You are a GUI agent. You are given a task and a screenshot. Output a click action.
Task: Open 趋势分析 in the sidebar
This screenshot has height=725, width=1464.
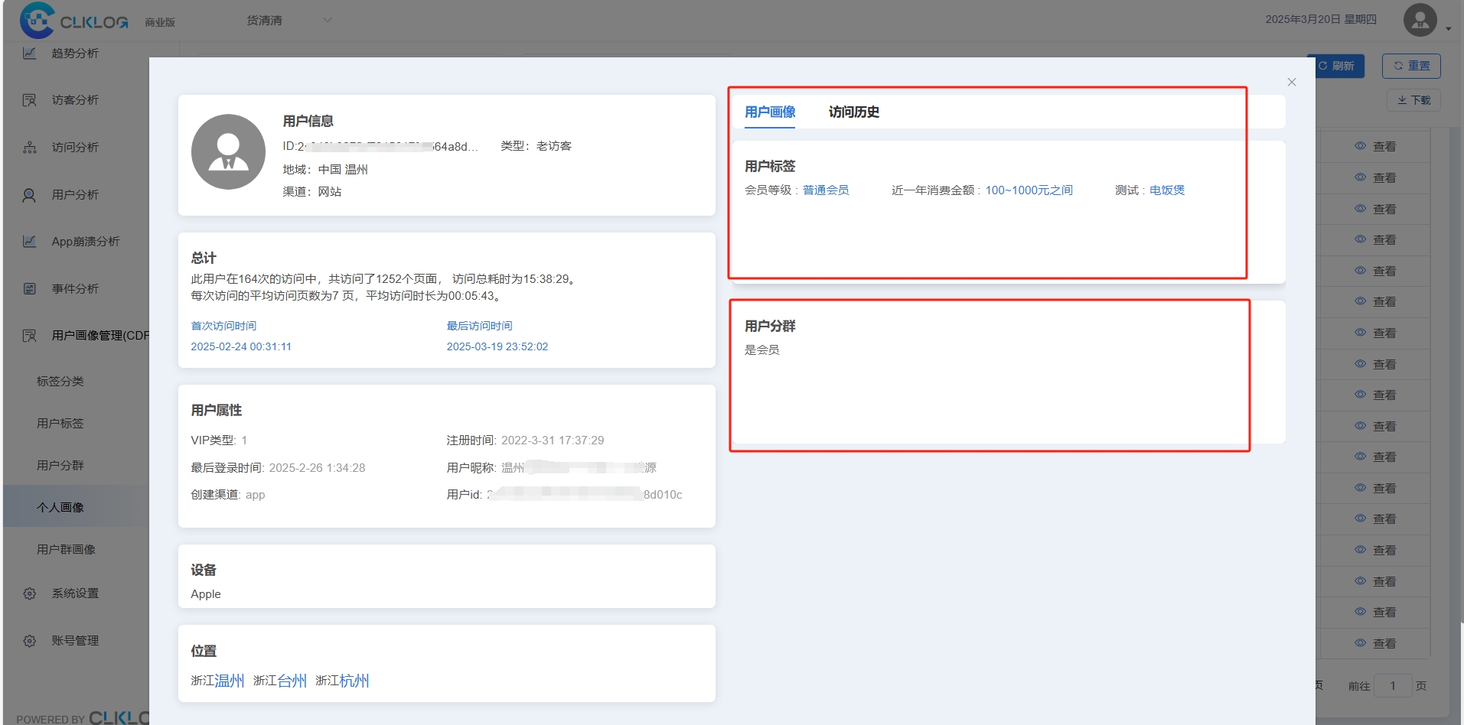coord(75,53)
